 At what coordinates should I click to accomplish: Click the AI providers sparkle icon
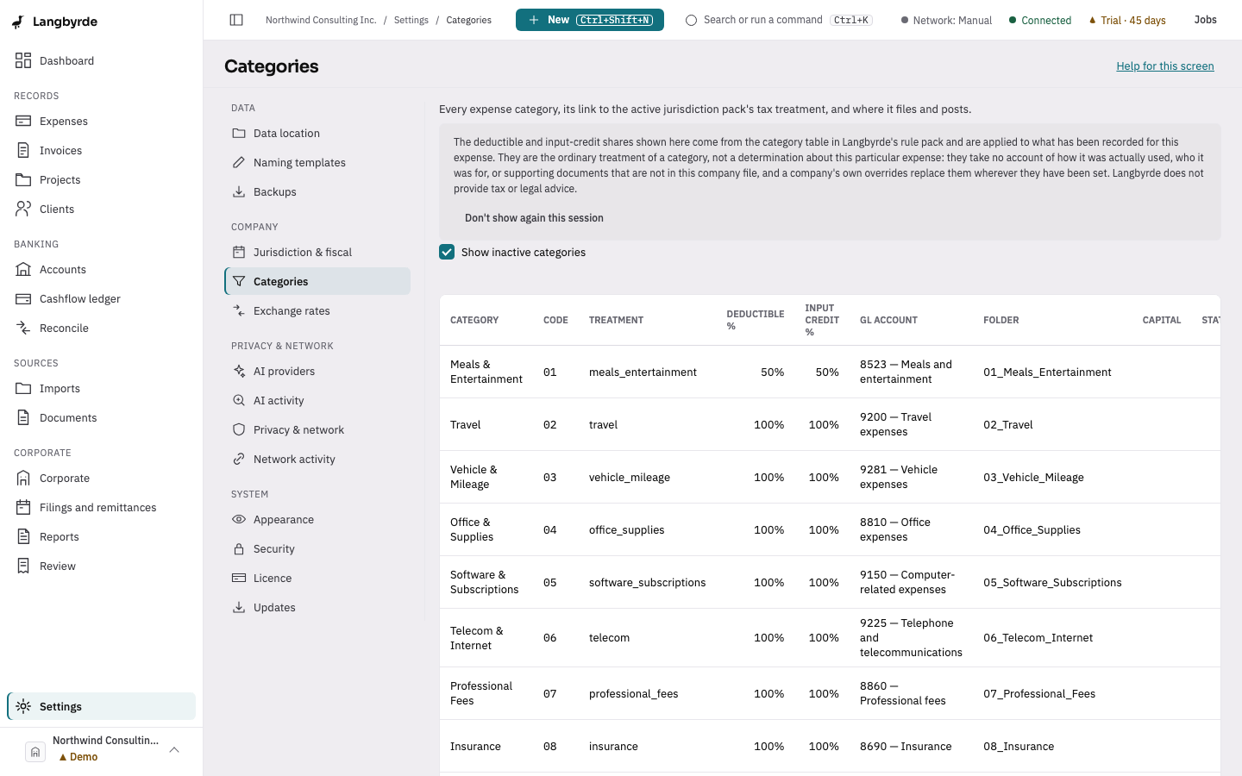pos(239,371)
